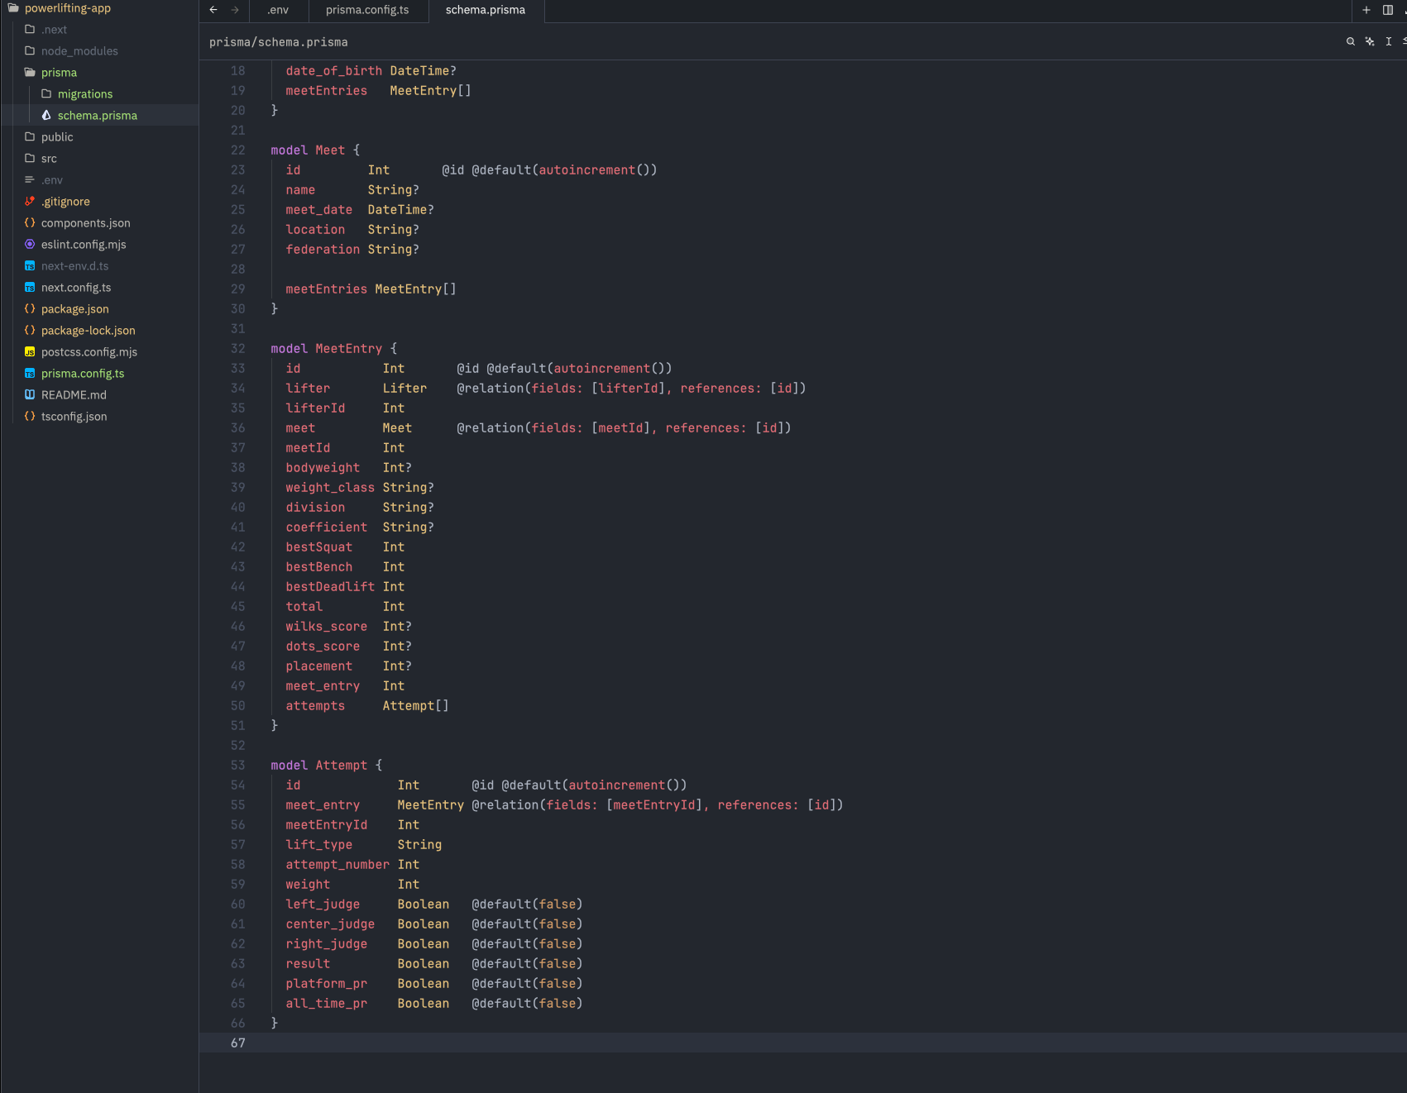Open postcss.config.mjs with the JS icon
This screenshot has height=1093, width=1407.
(29, 351)
